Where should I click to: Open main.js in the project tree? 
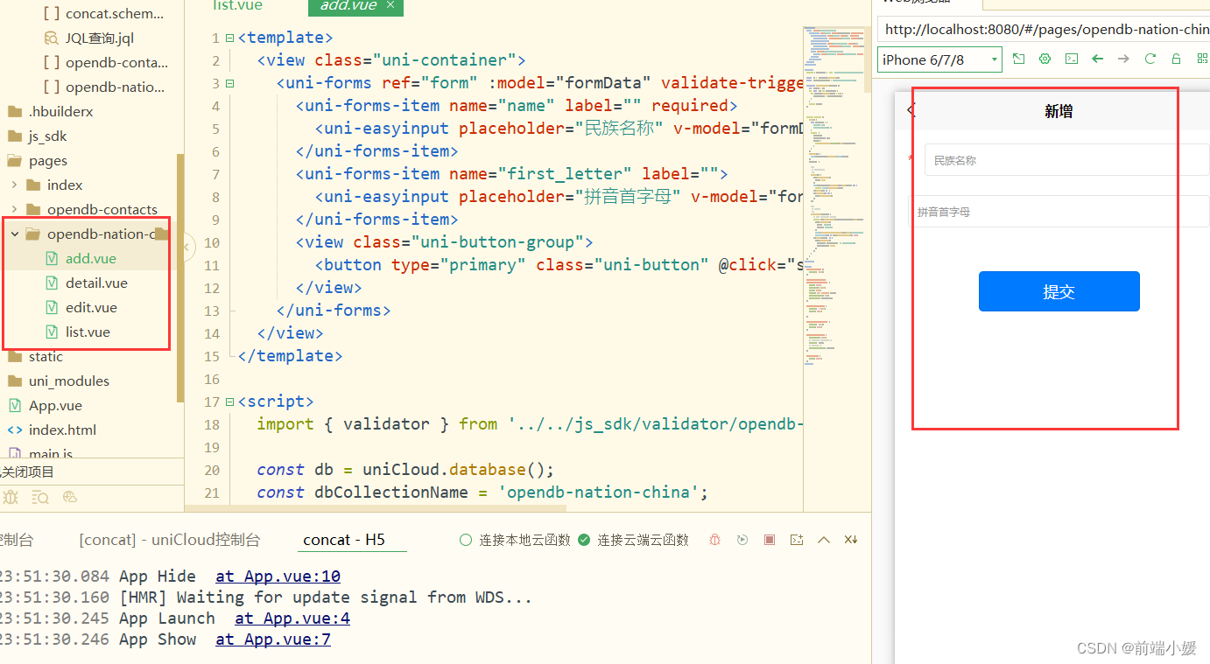pyautogui.click(x=51, y=453)
